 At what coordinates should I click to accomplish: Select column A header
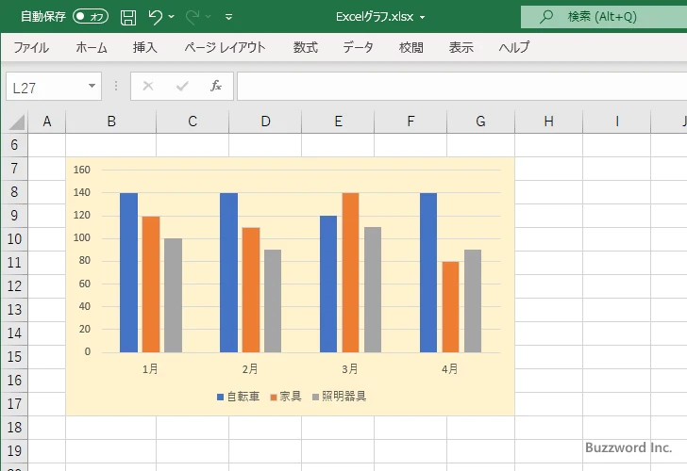47,122
